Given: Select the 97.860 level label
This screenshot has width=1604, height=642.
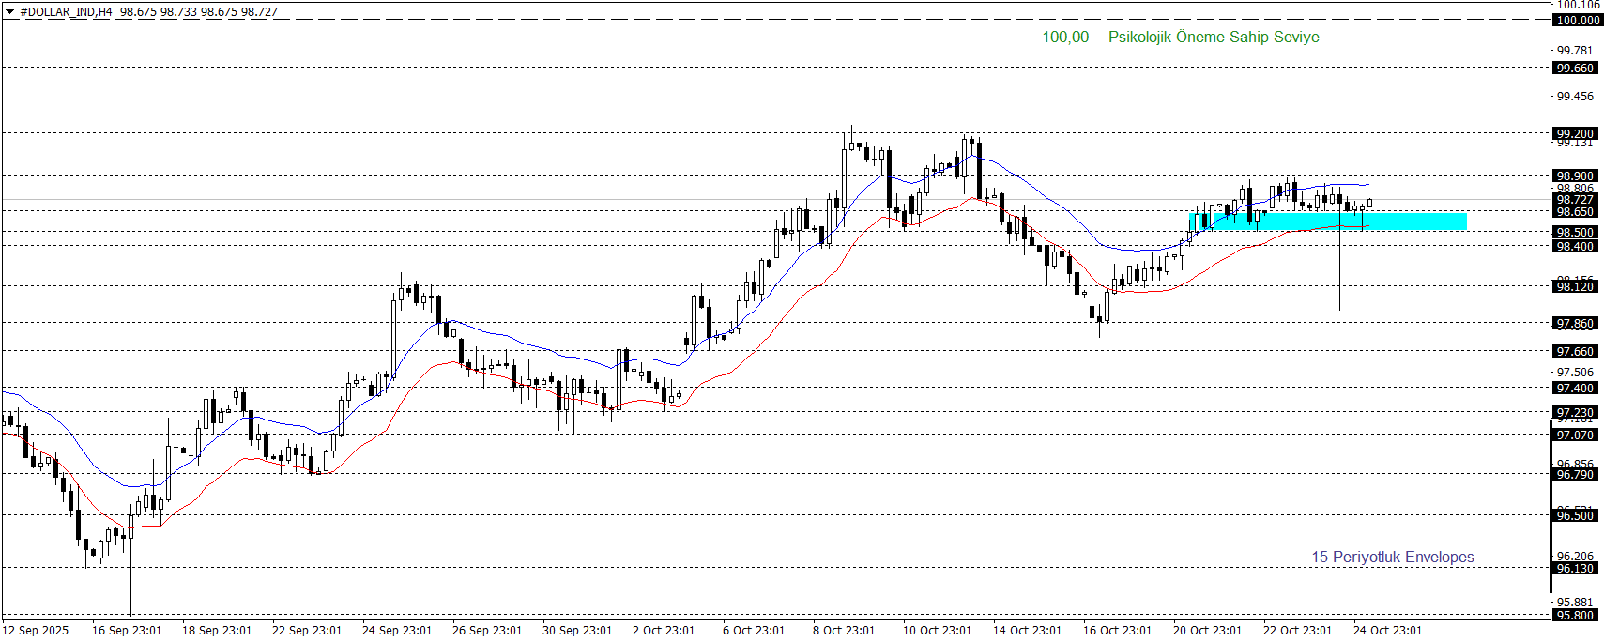Looking at the screenshot, I should tap(1575, 324).
